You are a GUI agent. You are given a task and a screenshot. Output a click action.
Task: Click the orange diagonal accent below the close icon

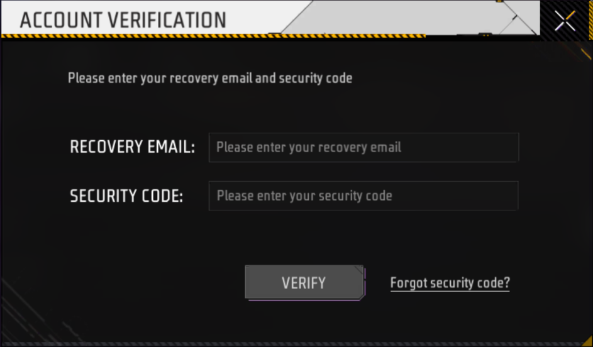coord(585,53)
